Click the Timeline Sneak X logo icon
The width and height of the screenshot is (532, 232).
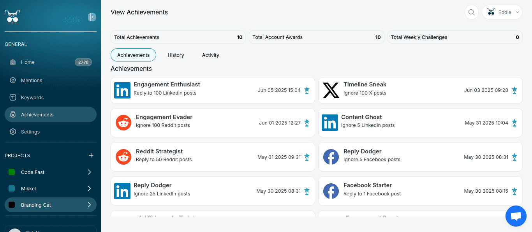(331, 90)
